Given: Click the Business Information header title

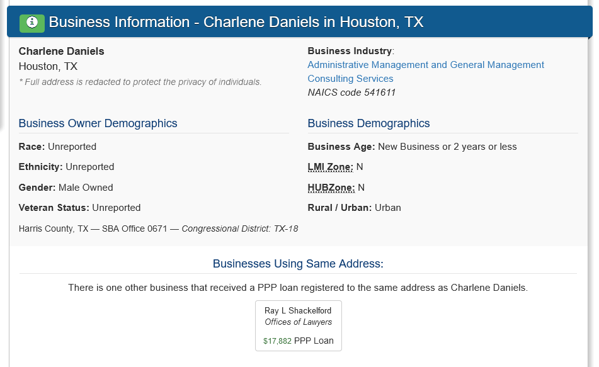Looking at the screenshot, I should (x=236, y=23).
